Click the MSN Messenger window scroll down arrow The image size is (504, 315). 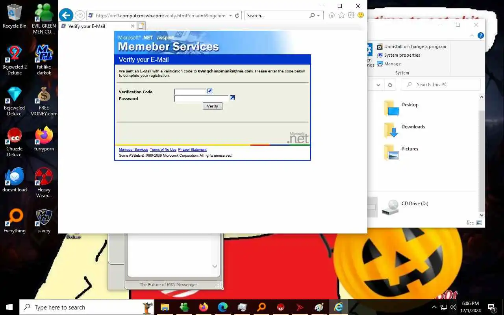tap(215, 266)
